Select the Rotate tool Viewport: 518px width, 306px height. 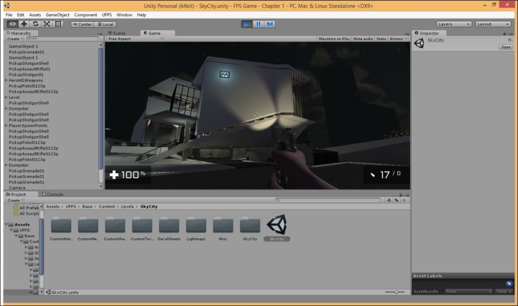(x=35, y=24)
